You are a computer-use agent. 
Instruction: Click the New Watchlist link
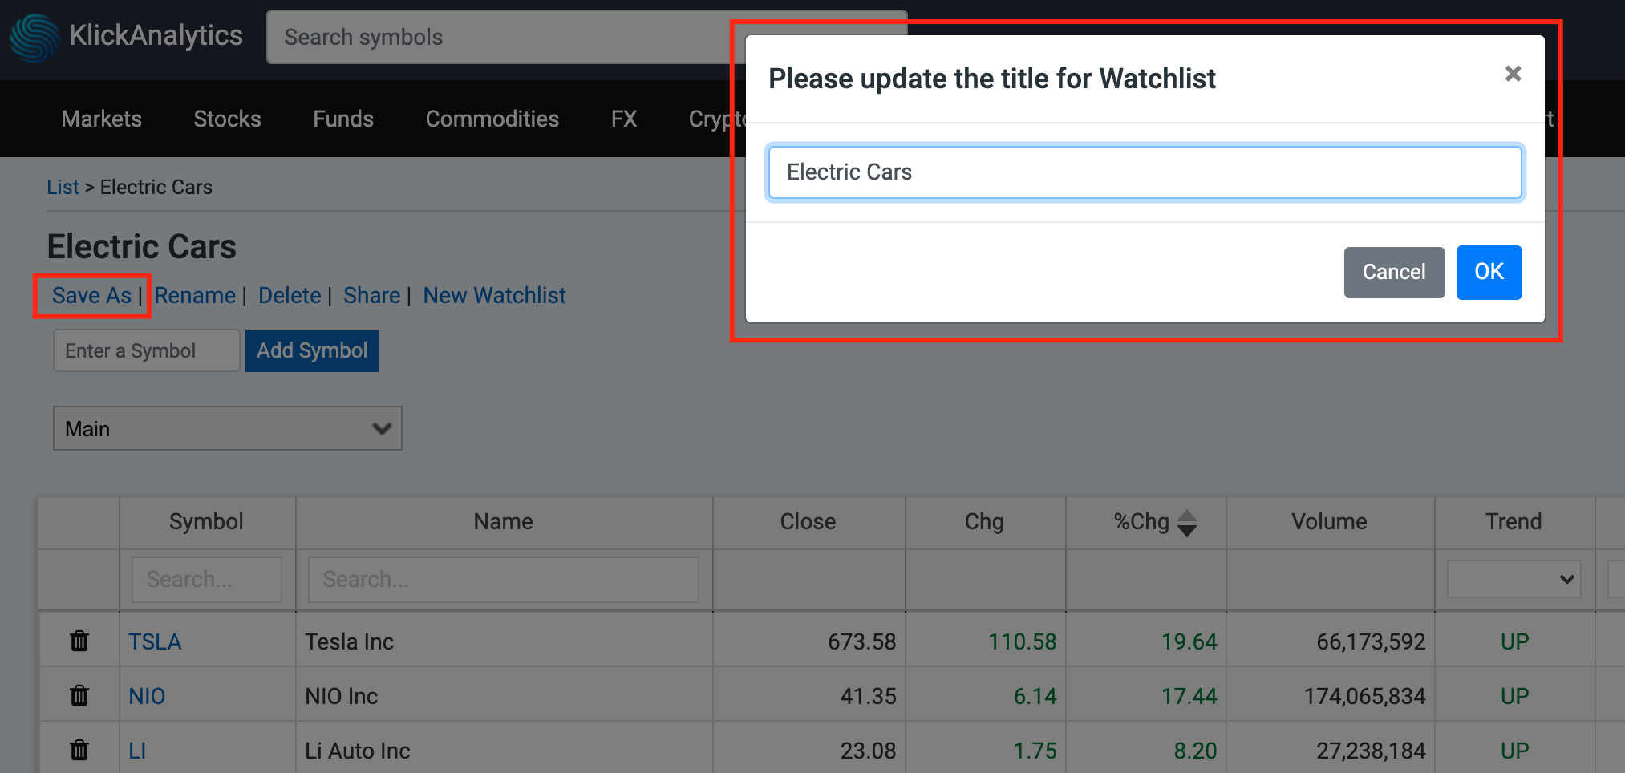click(x=494, y=296)
